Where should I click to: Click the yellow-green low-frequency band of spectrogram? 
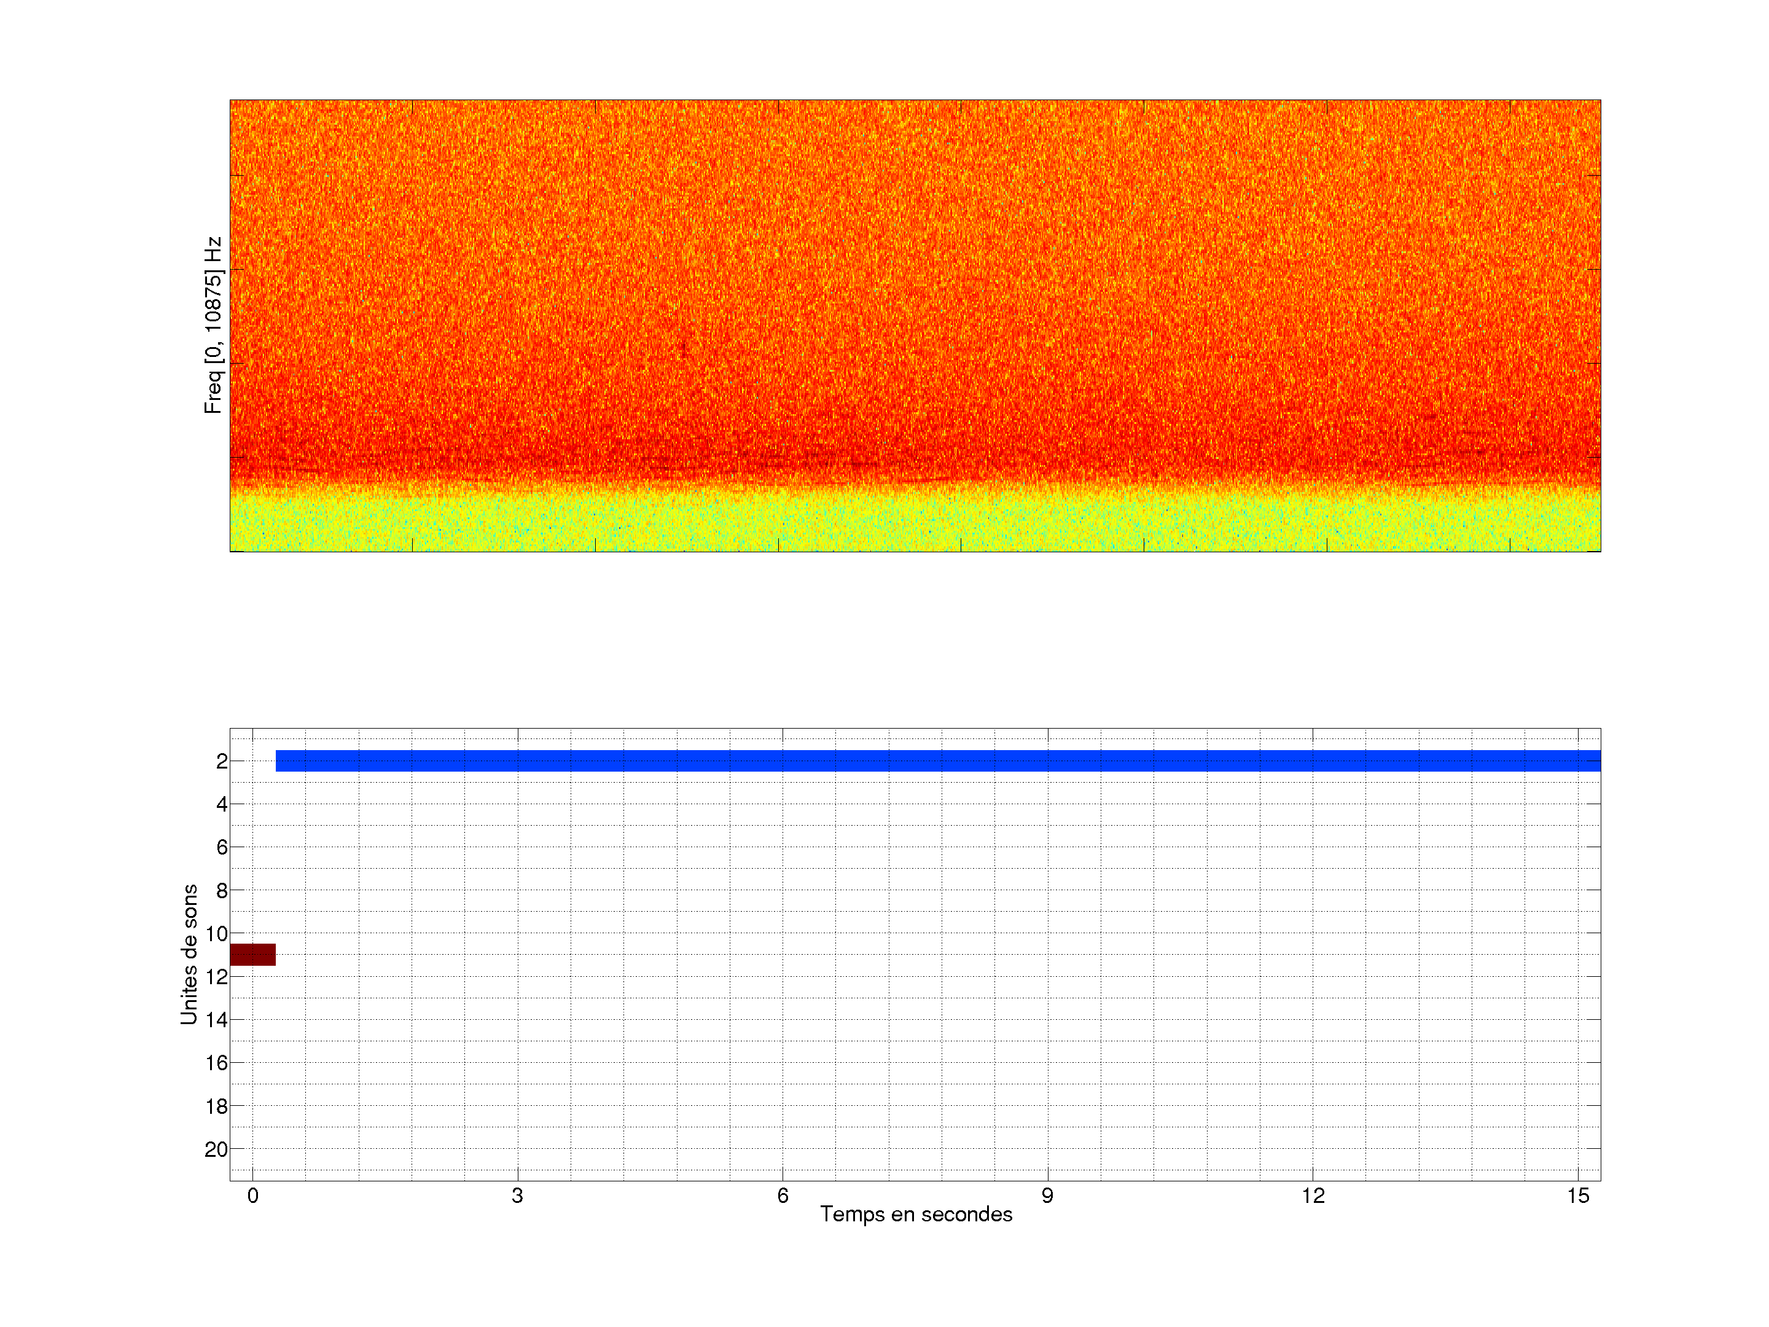(x=915, y=524)
